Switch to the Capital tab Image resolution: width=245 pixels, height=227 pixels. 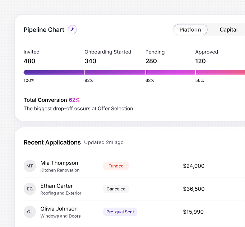point(228,29)
